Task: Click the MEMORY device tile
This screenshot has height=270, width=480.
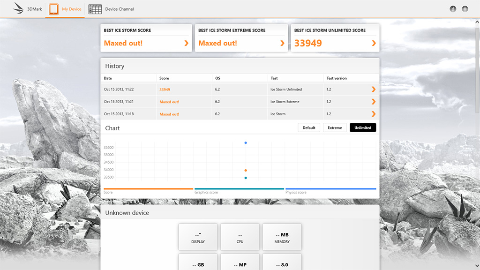Action: click(x=282, y=237)
